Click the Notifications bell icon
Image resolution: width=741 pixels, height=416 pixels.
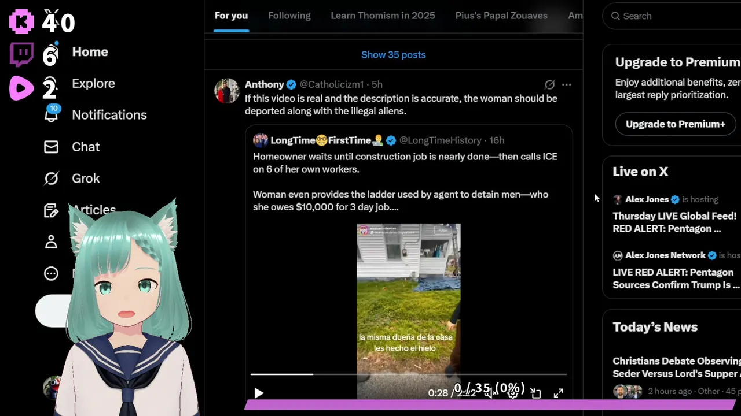52,115
